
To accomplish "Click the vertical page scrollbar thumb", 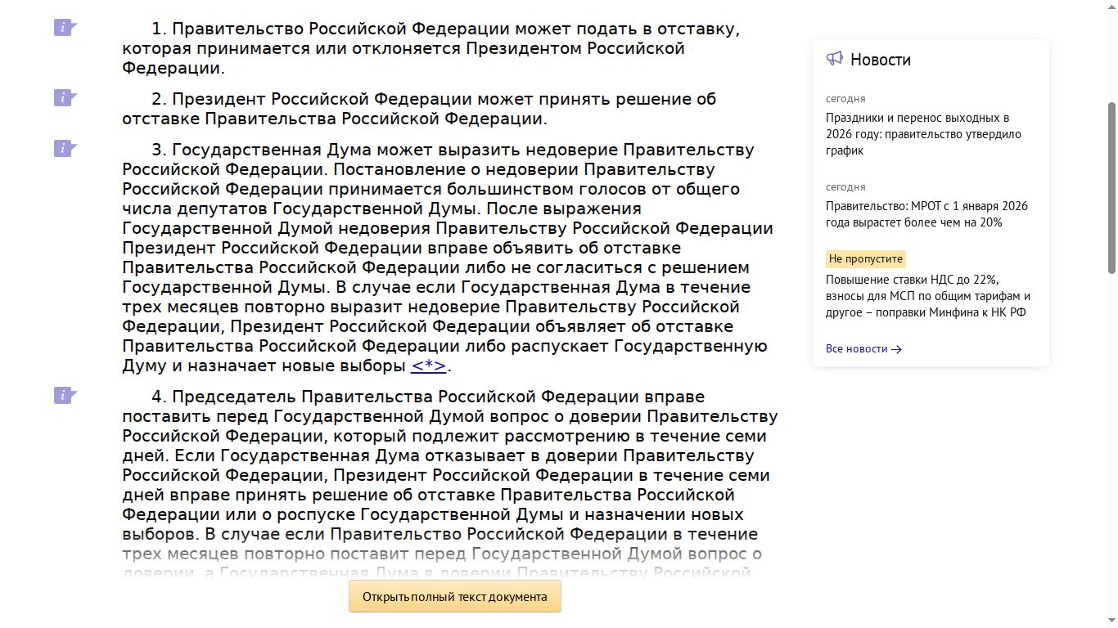I will tap(1111, 188).
